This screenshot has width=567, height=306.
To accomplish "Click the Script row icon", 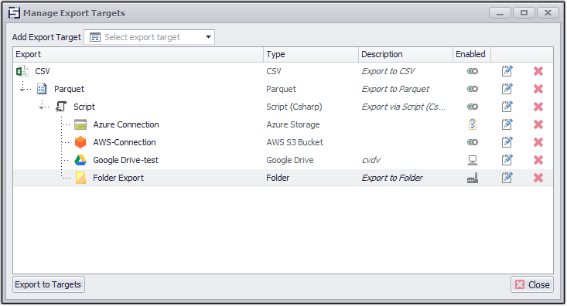I will (x=61, y=107).
